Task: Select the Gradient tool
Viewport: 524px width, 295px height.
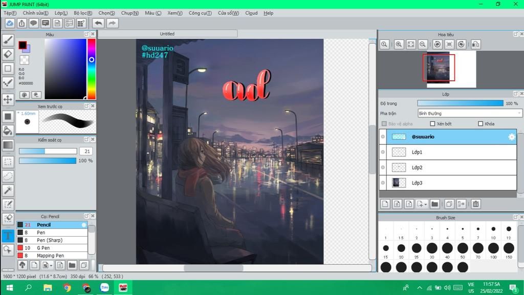Action: pos(8,145)
